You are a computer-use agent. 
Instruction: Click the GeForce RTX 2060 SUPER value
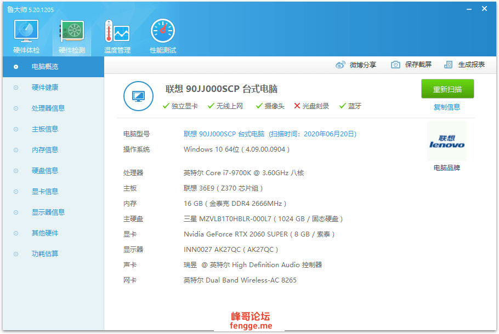pos(259,234)
